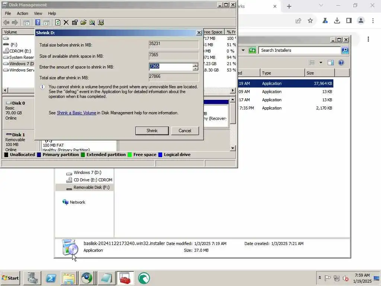Toggle Show/Hide Action Pane toolbar icon
381x286 pixels.
(x=47, y=23)
